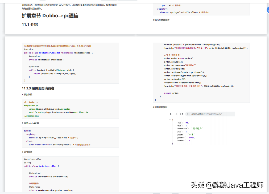Click 'public class ProductServiceImpl' code line
Image resolution: width=269 pixels, height=194 pixels.
tap(58, 53)
